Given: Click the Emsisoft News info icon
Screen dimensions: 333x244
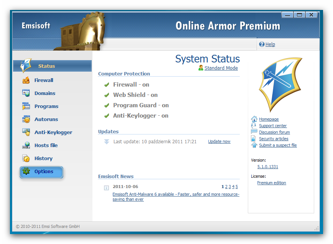Looking at the screenshot, I should 106,188.
